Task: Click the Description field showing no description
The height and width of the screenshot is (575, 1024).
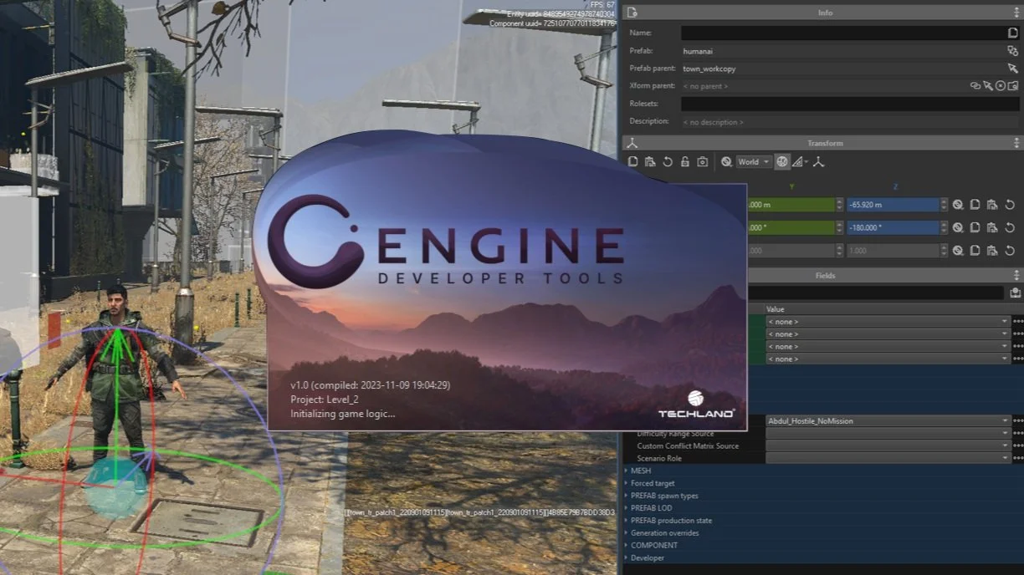Action: click(849, 122)
